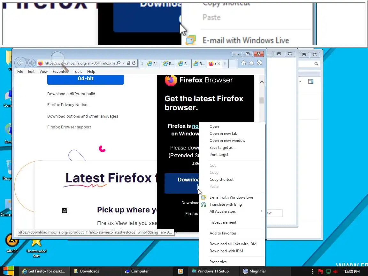
Task: Expand the 'All Accelerators' submenu
Action: click(x=232, y=211)
